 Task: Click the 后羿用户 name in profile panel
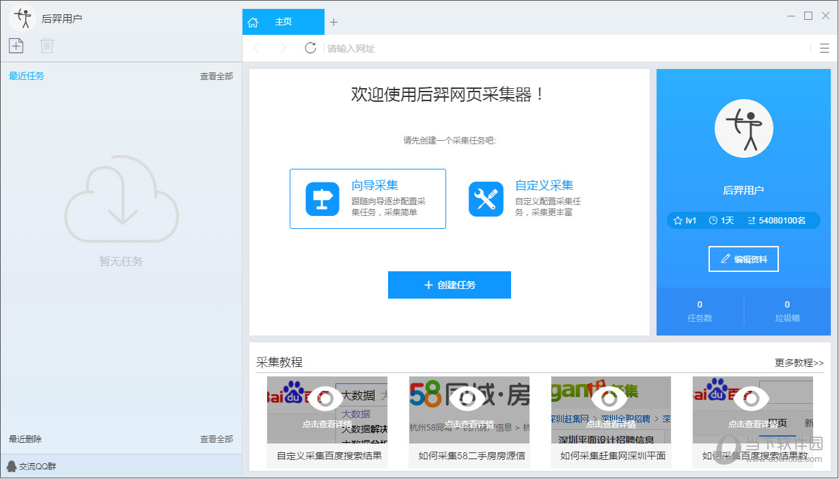tap(743, 191)
